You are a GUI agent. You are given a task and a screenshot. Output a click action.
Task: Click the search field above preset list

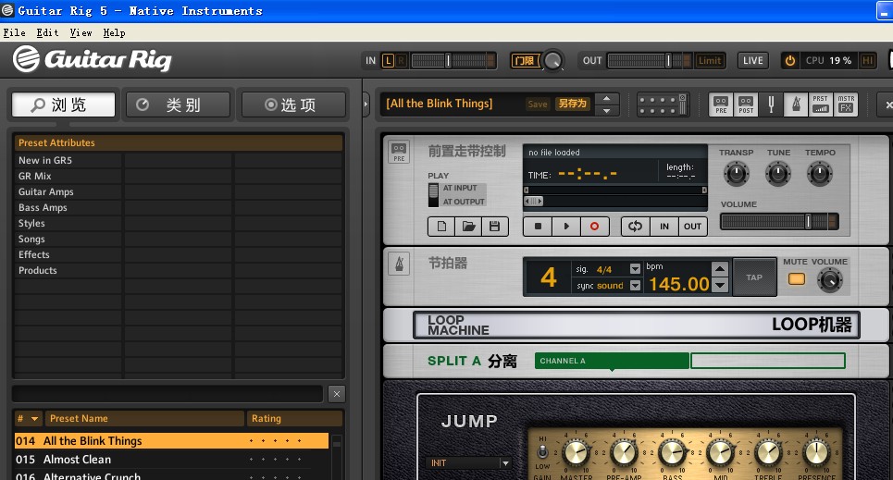point(167,393)
